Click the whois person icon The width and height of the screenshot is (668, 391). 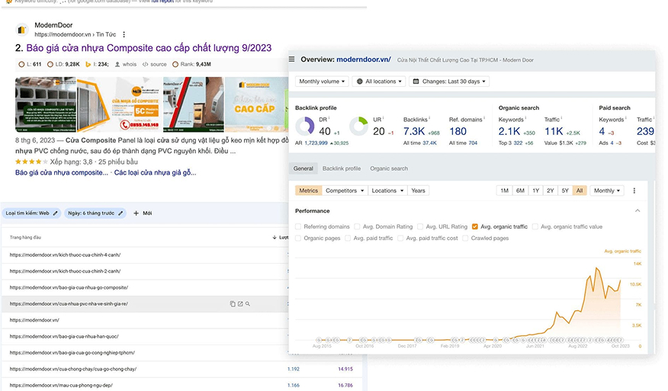pos(117,64)
